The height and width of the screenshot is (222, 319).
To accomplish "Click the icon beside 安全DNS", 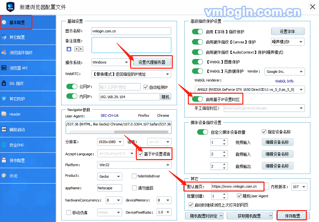I will click(4, 145).
